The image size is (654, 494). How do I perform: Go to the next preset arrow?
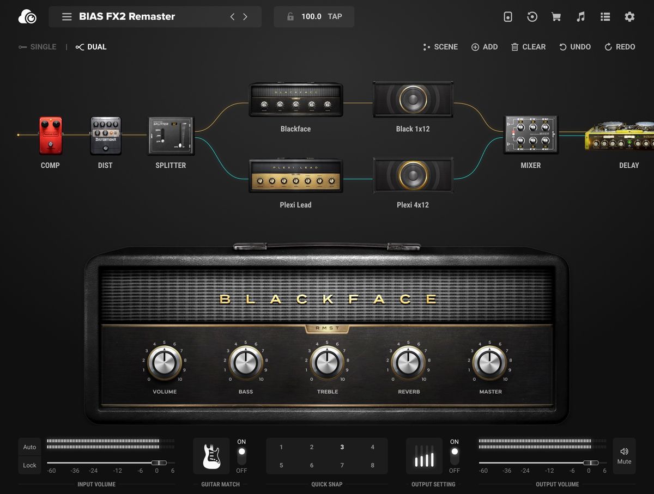click(x=245, y=17)
